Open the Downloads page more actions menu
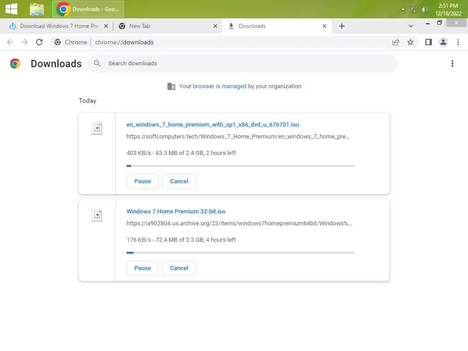Screen dimensions: 468x351 pyautogui.click(x=452, y=63)
